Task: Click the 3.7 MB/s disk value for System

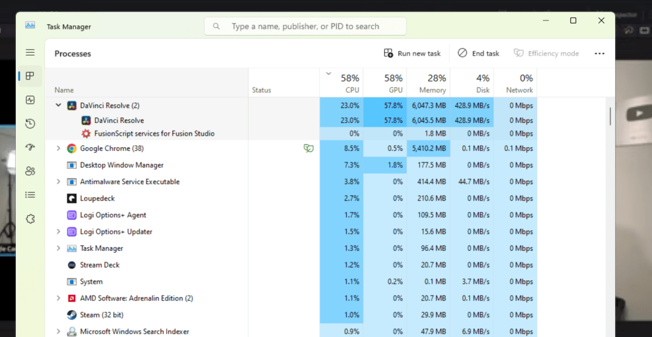Action: [x=472, y=282]
